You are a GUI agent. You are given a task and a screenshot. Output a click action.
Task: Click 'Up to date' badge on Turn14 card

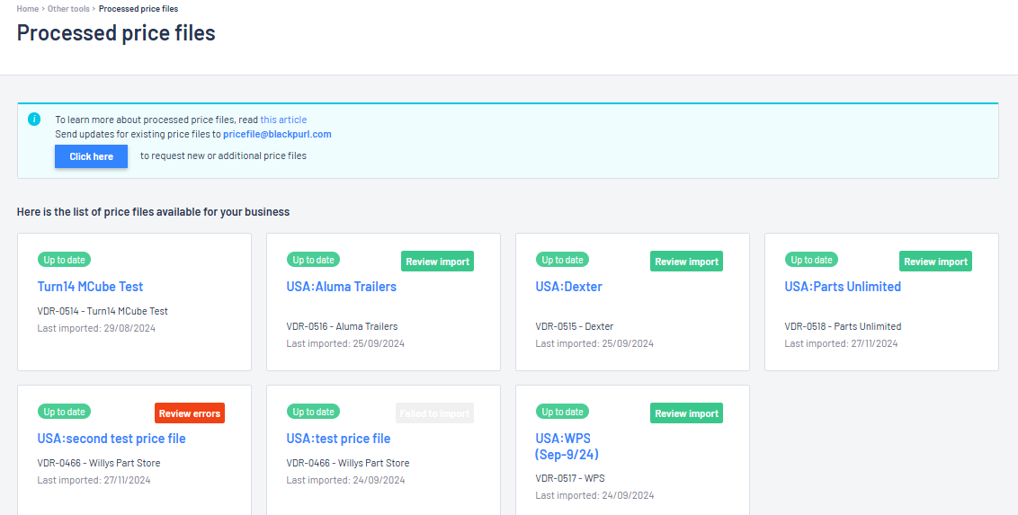click(64, 260)
